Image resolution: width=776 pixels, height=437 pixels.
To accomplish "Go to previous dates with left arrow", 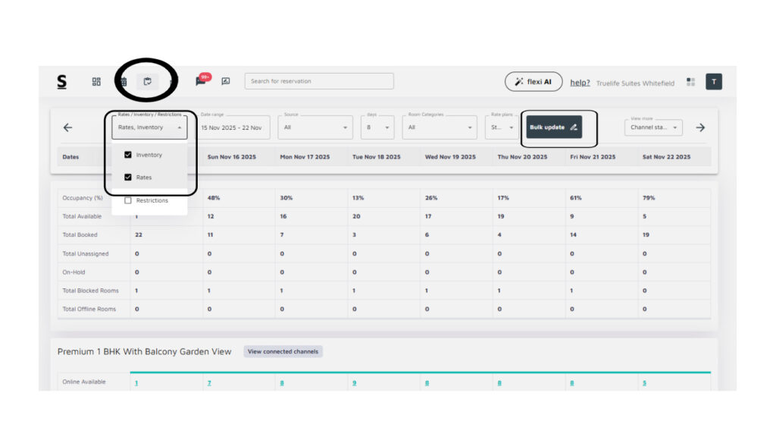I will pos(67,127).
